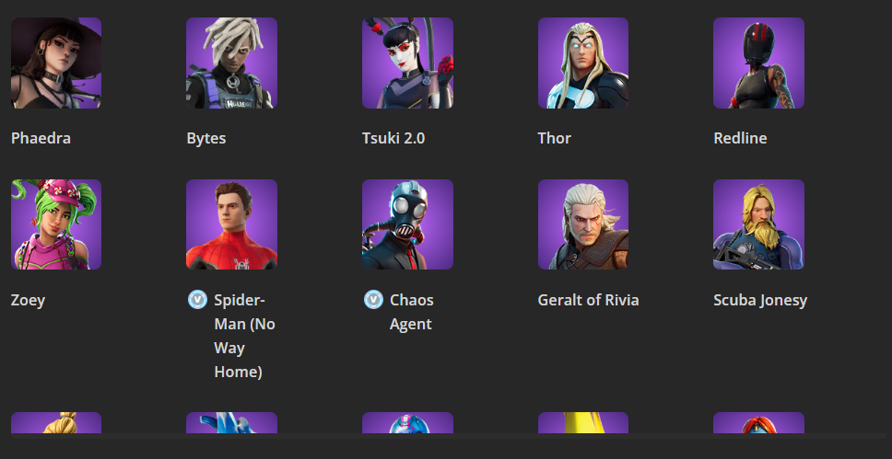Open the Scuba Jonesy skin image
The image size is (892, 459).
point(758,224)
